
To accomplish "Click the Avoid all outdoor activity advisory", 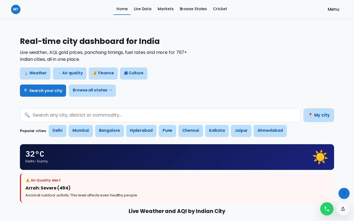I will coord(82,195).
